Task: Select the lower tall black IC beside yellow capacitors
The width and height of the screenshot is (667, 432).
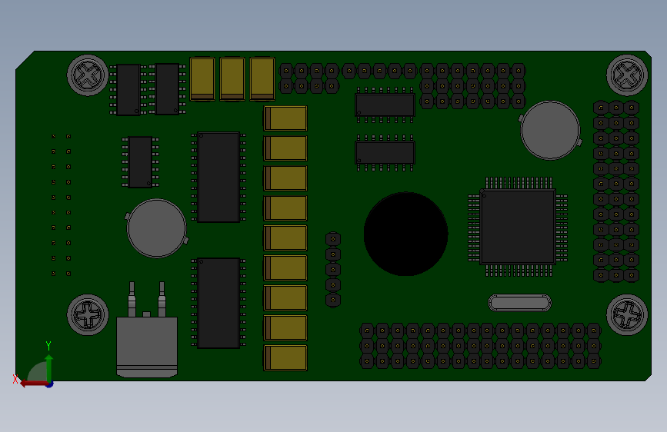Action: [218, 303]
